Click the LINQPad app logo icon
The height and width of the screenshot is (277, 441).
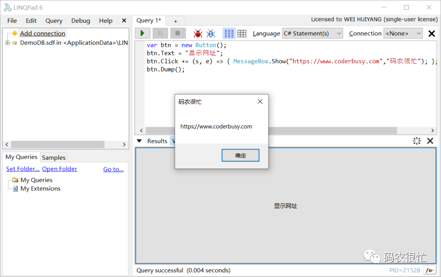coord(8,7)
